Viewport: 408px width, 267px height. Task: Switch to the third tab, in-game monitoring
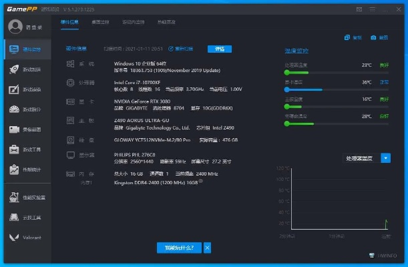(132, 23)
